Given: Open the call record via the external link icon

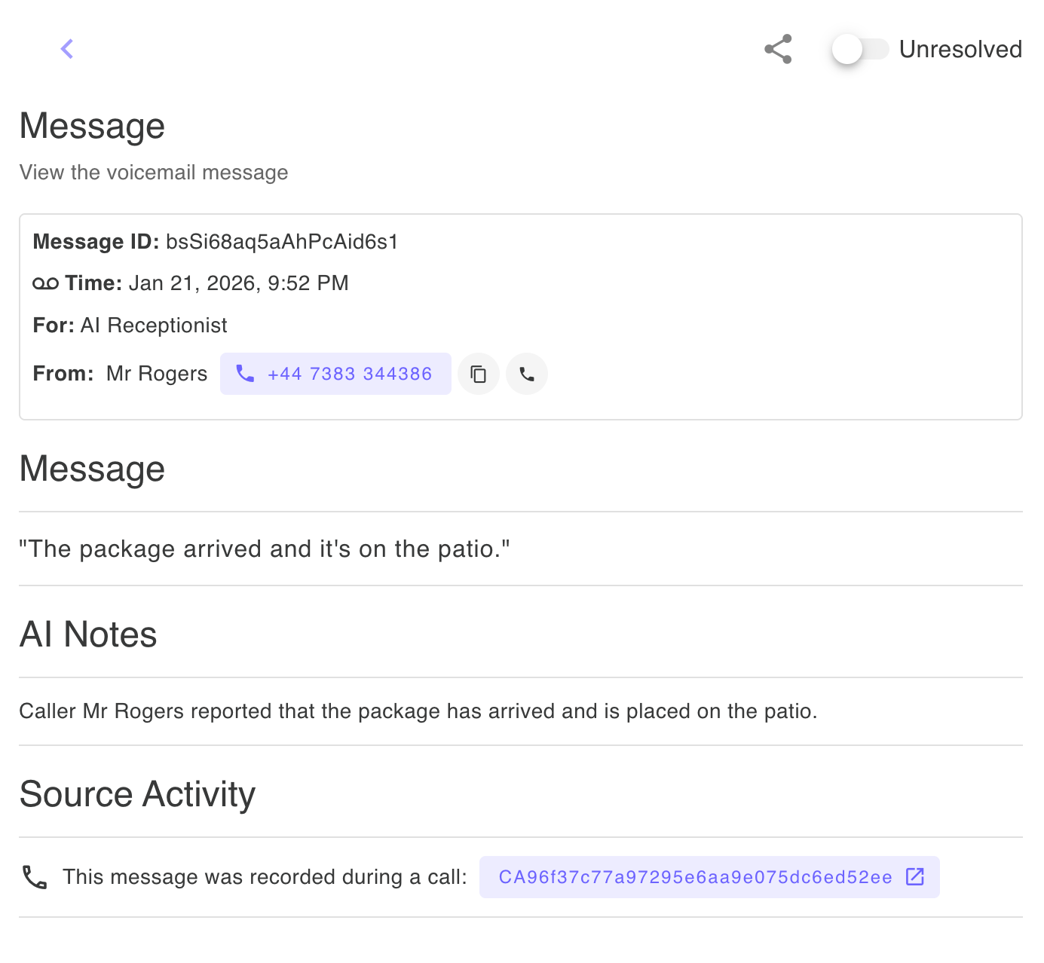Looking at the screenshot, I should click(915, 876).
